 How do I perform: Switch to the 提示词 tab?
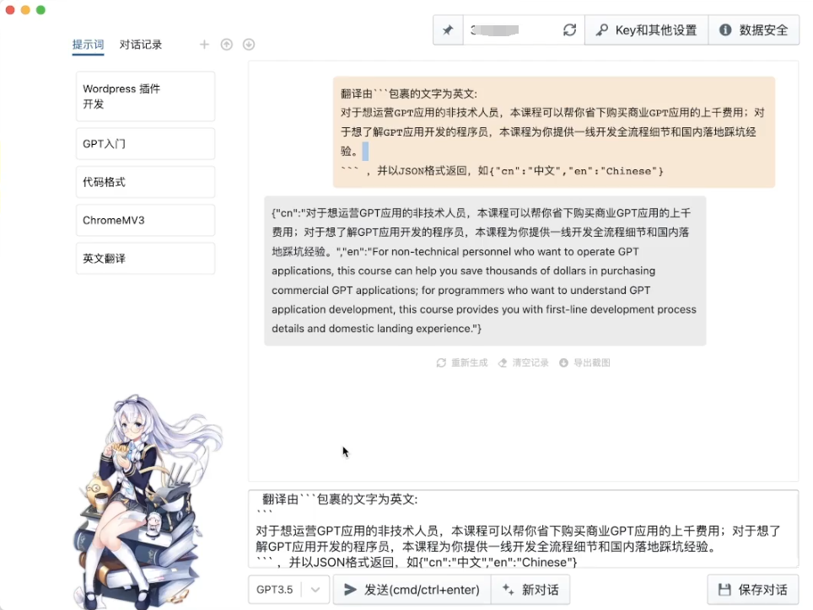(88, 45)
